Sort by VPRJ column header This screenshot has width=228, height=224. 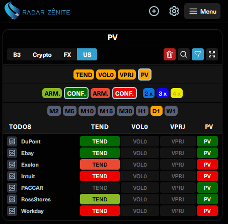click(x=178, y=127)
